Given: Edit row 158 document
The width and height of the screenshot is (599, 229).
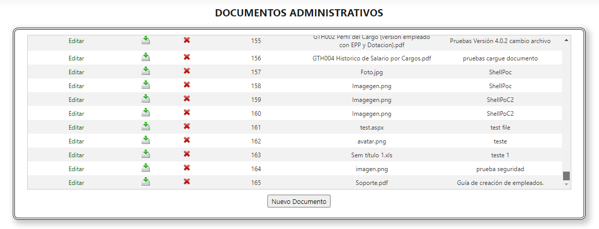Looking at the screenshot, I should (x=76, y=86).
